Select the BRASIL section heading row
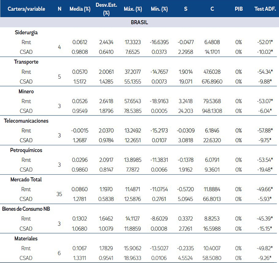279x263 pixels. 139,22
